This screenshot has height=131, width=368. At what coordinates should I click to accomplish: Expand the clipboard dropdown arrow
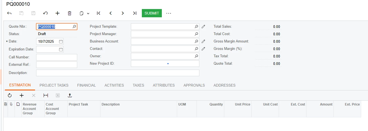(88, 13)
